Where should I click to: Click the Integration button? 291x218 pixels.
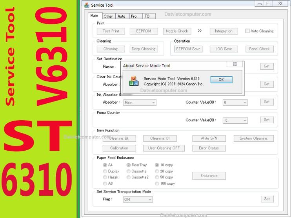pos(224,31)
